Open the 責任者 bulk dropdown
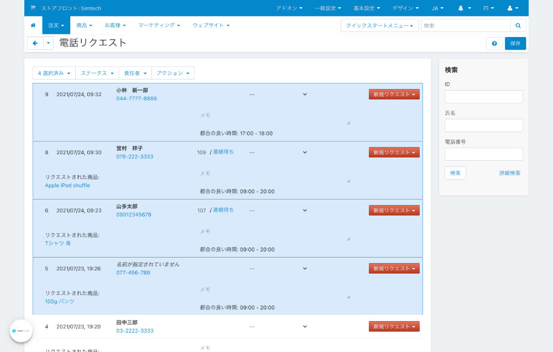This screenshot has width=553, height=352. coord(135,73)
